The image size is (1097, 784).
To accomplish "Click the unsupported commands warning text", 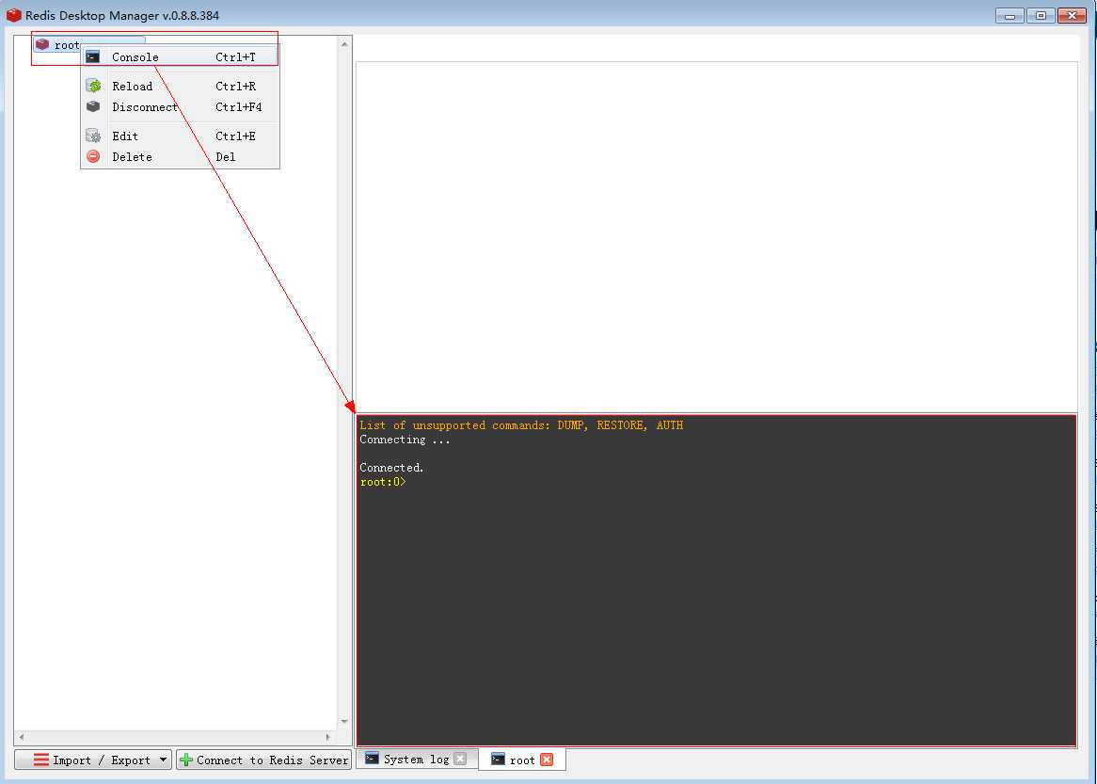I will click(521, 424).
